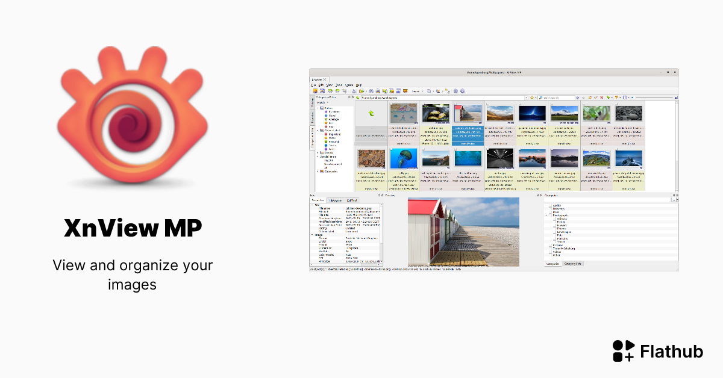The image size is (723, 378).
Task: Click the thumbnail size slider
Action: pos(654,98)
